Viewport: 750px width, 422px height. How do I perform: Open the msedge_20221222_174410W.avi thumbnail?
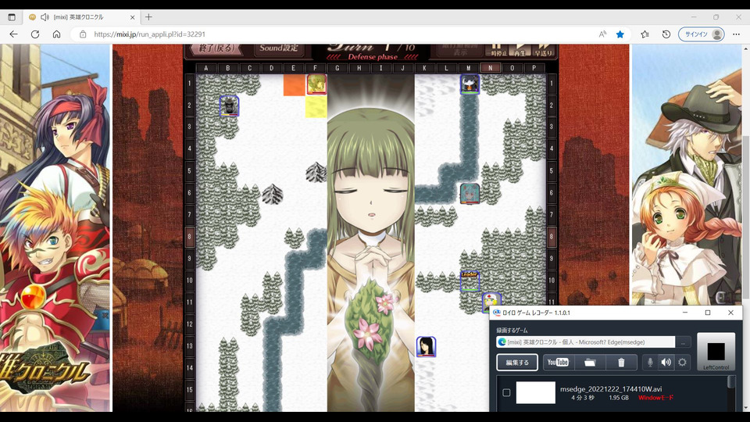(536, 393)
